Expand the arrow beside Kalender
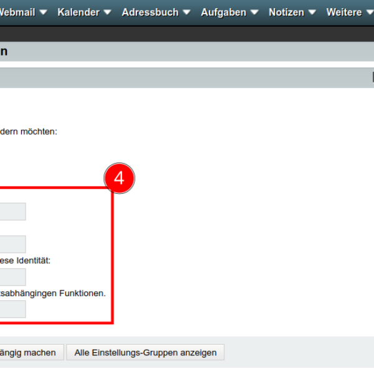This screenshot has height=374, width=374. coord(107,12)
